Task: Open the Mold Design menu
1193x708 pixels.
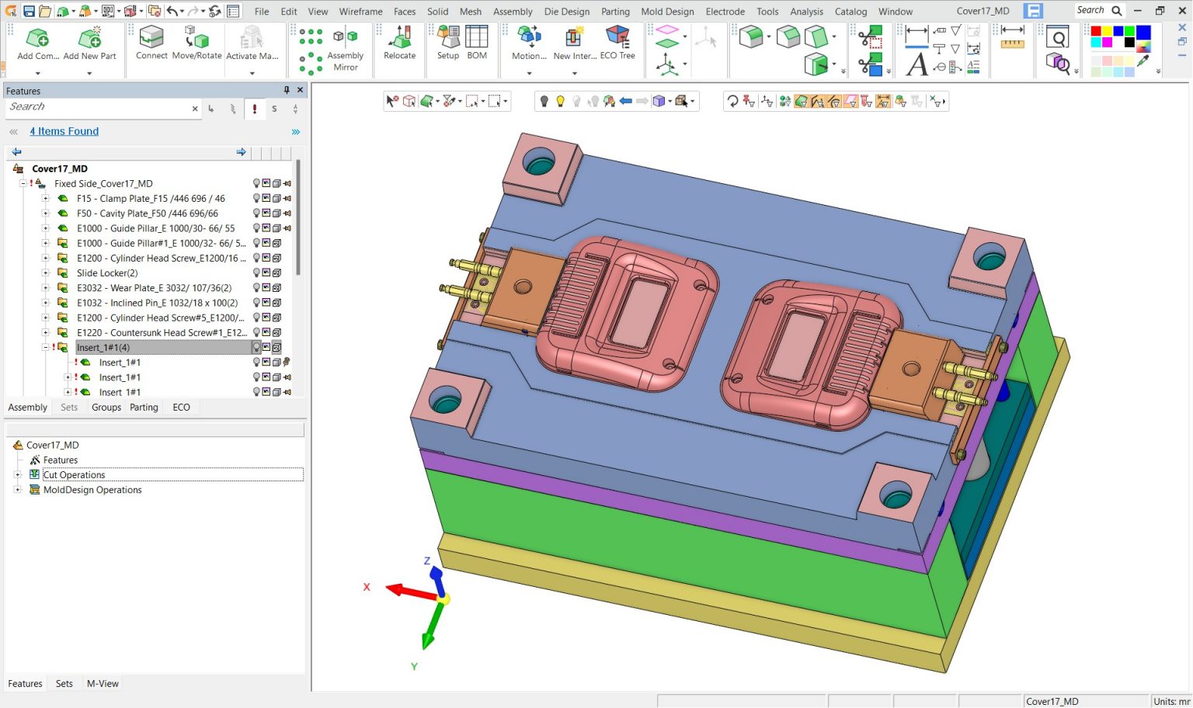Action: click(x=667, y=12)
